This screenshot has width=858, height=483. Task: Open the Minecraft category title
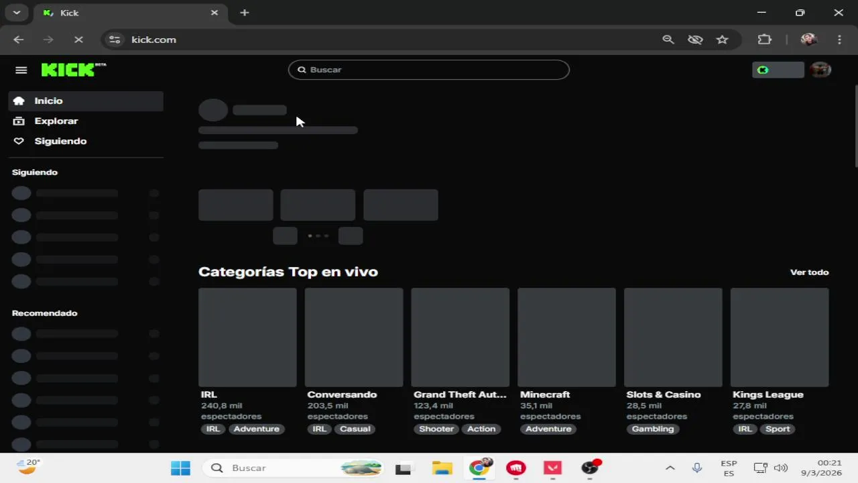tap(545, 394)
